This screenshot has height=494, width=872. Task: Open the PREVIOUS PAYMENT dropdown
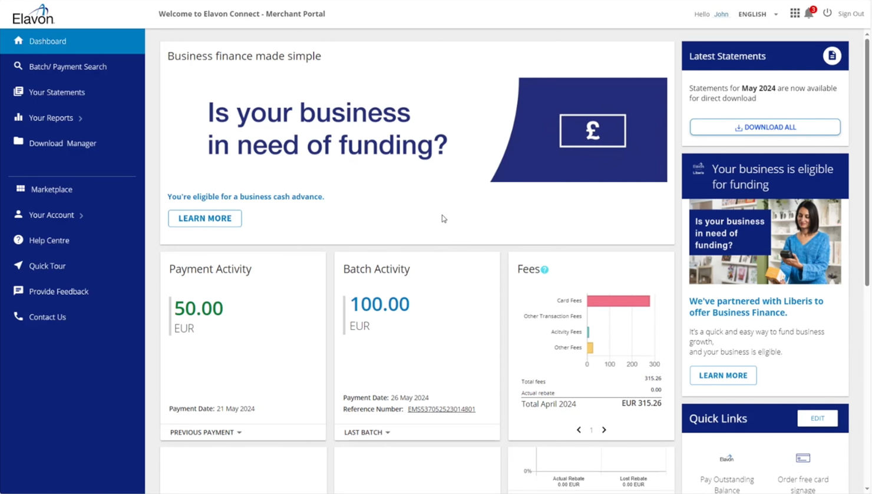tap(206, 432)
